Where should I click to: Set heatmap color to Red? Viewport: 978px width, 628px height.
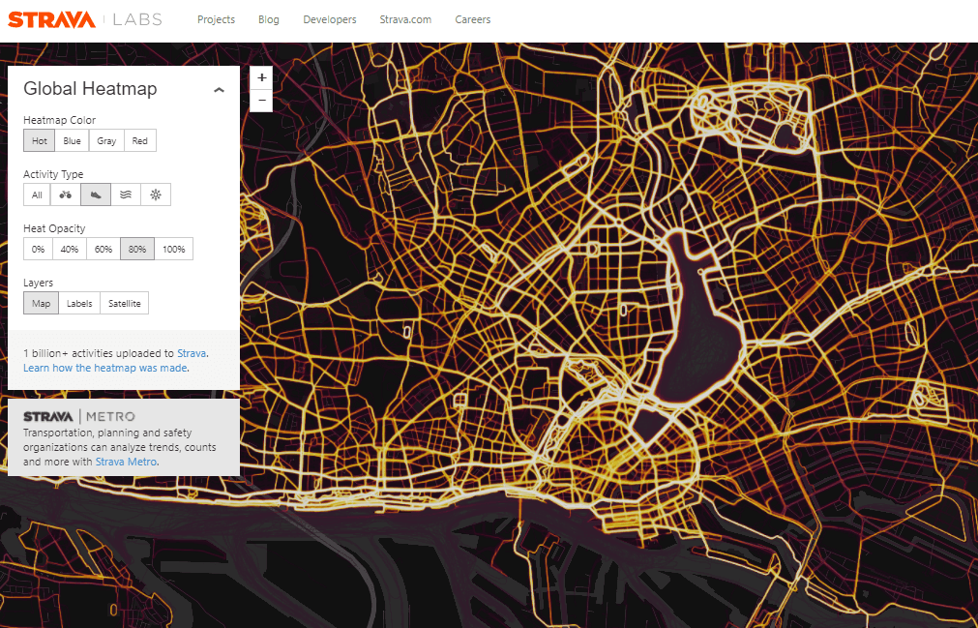click(139, 141)
